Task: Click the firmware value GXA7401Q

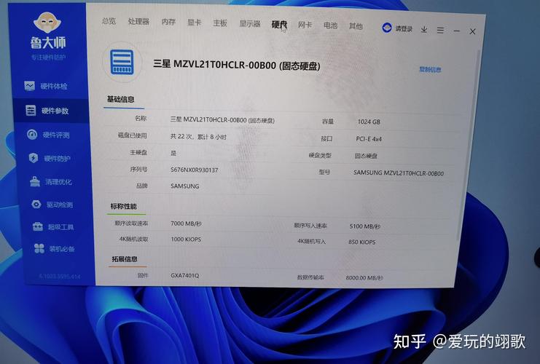Action: pos(185,276)
